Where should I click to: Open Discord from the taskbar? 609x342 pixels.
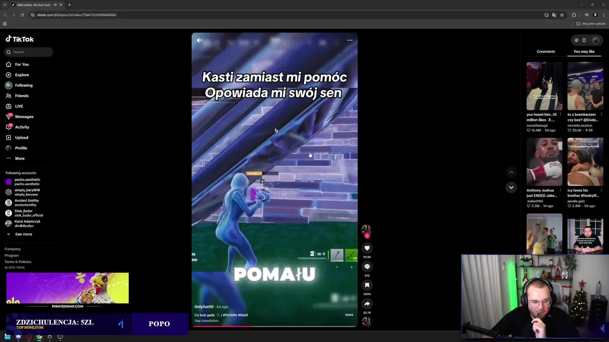click(18, 337)
